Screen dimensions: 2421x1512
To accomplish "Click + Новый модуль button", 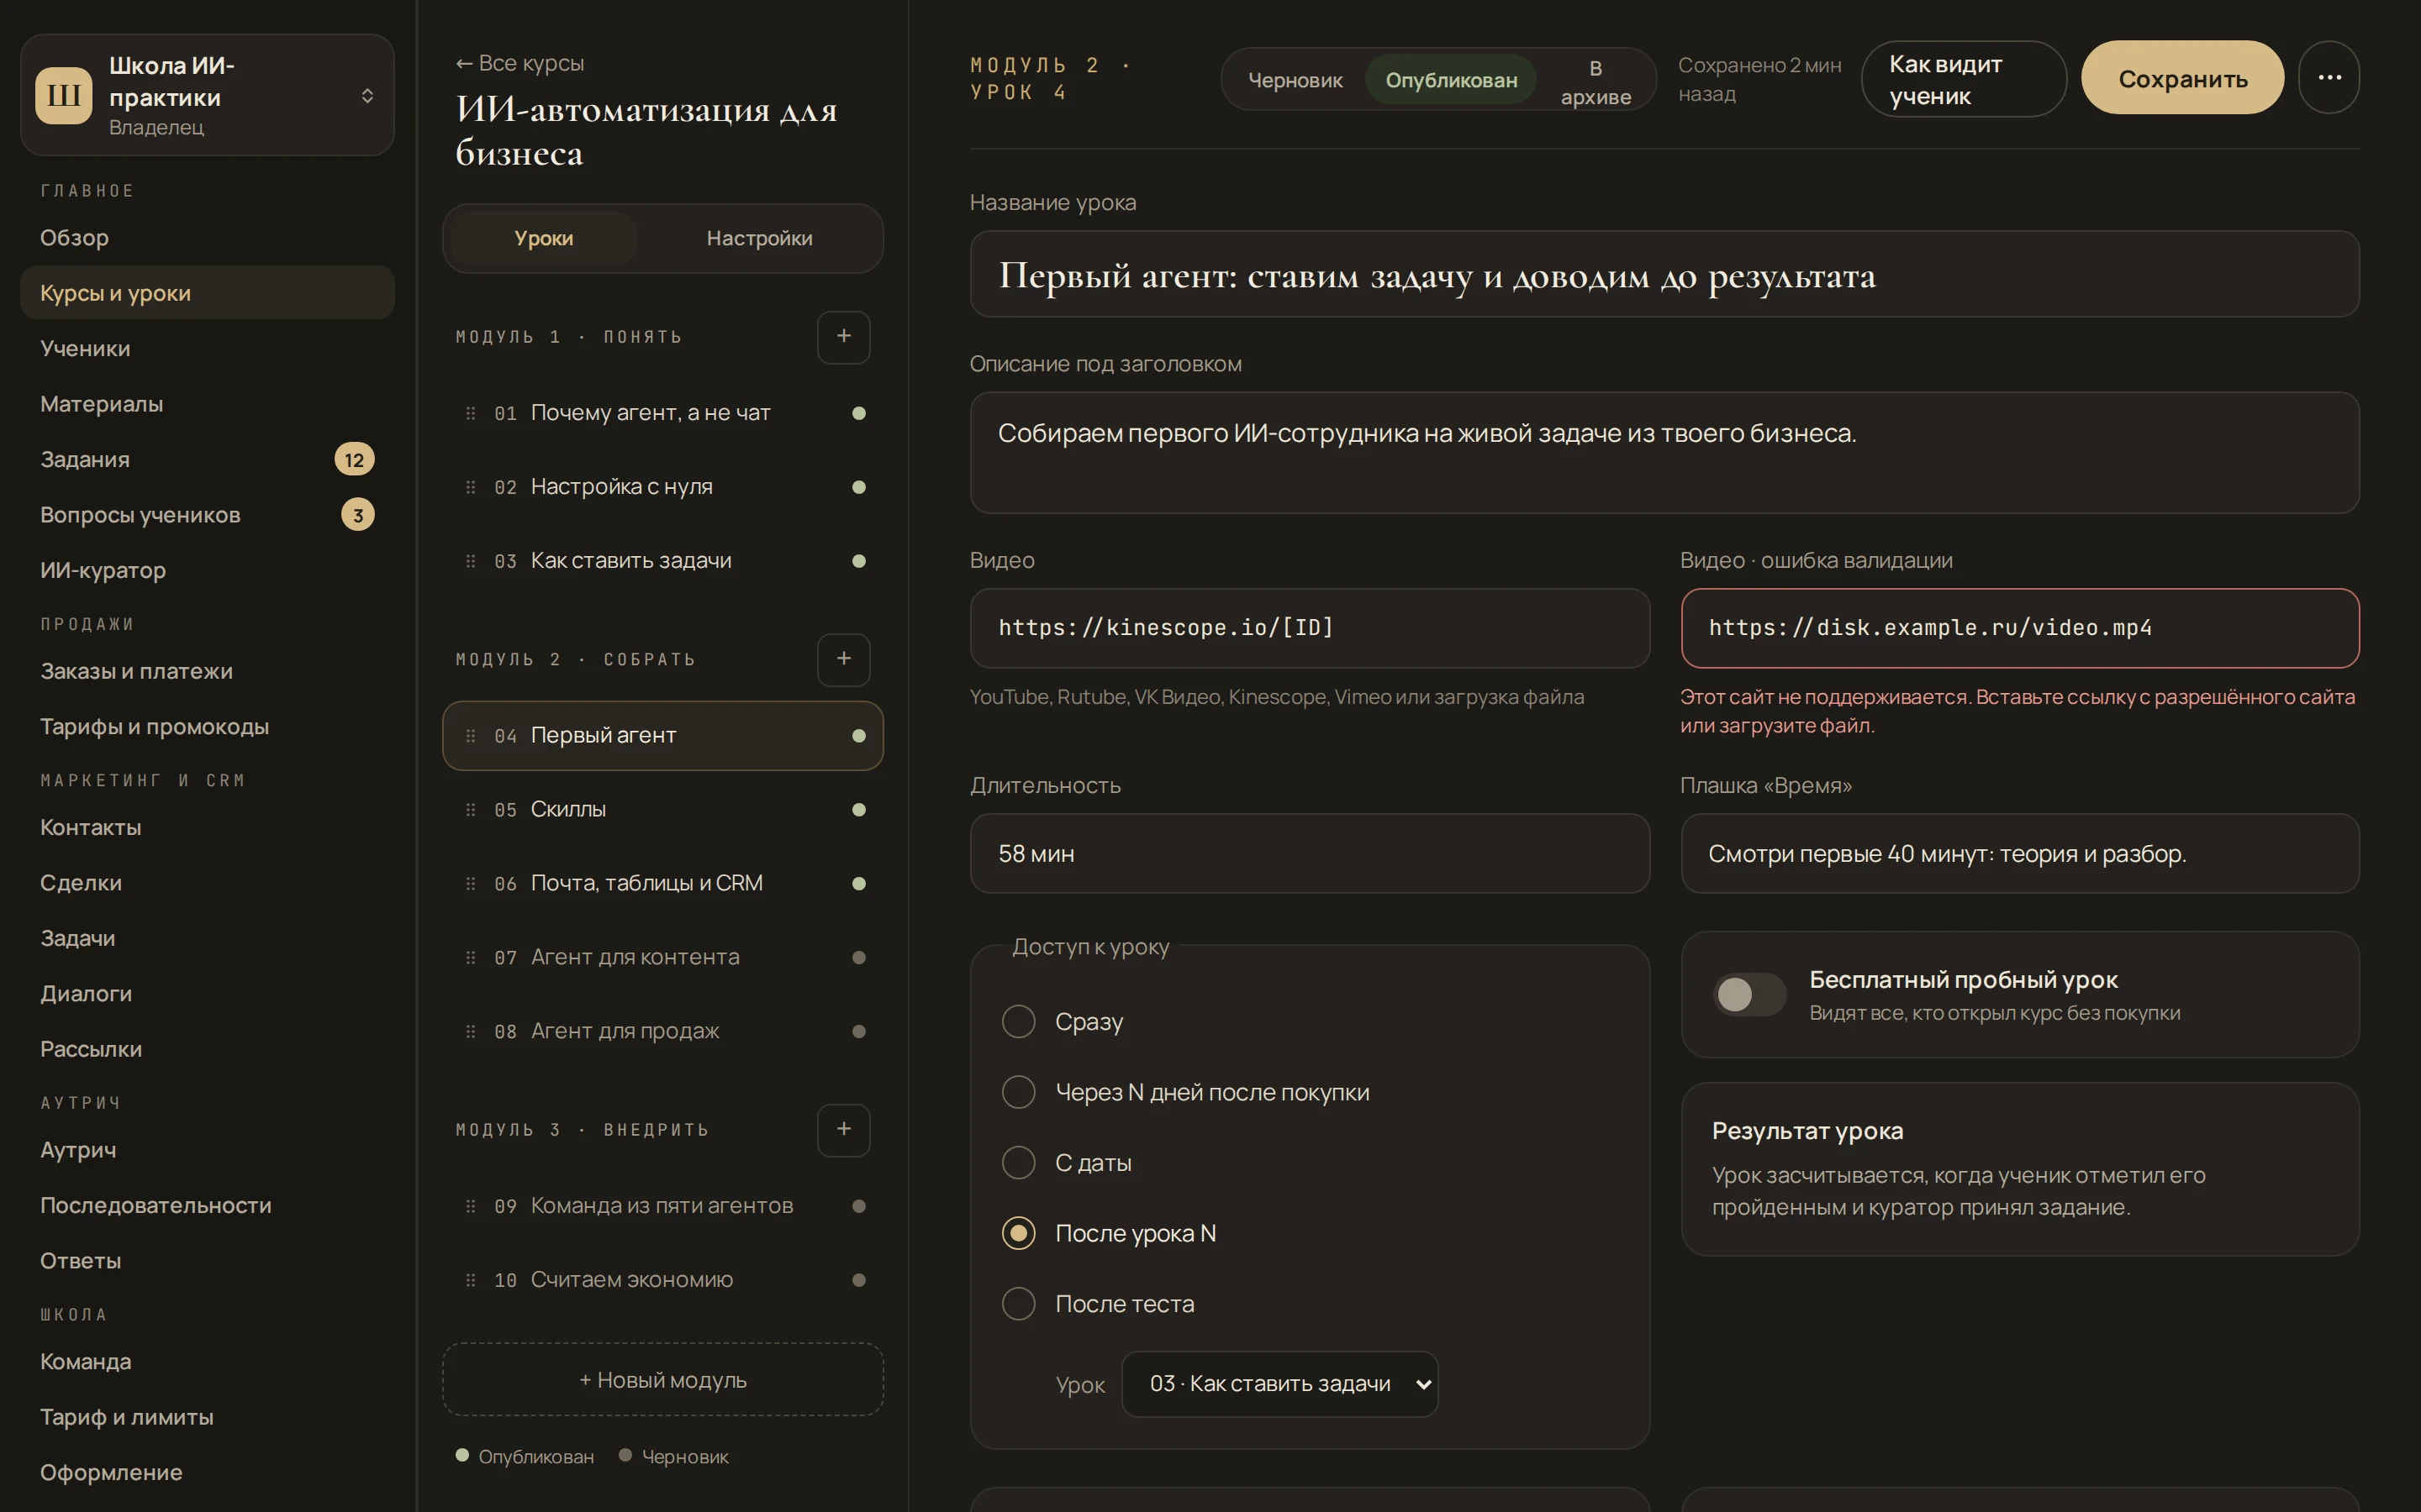I will pyautogui.click(x=662, y=1380).
